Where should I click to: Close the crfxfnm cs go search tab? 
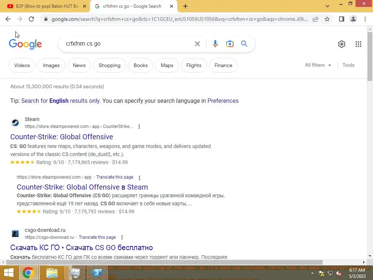click(x=172, y=7)
